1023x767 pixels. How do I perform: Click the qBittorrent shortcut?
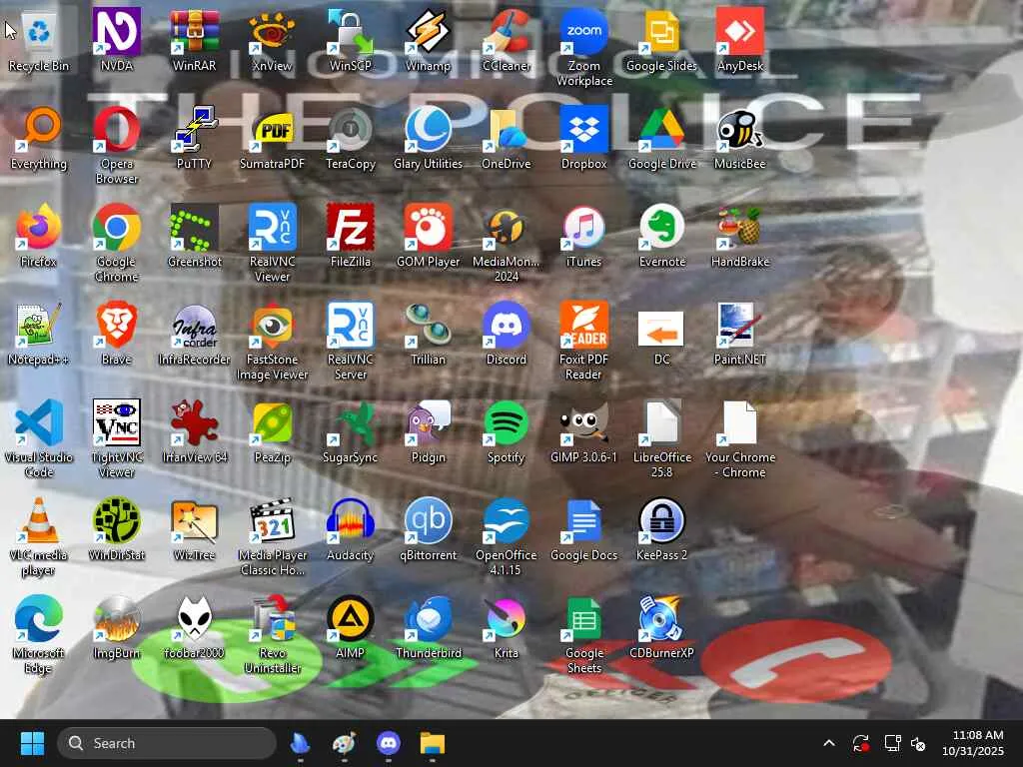[428, 529]
